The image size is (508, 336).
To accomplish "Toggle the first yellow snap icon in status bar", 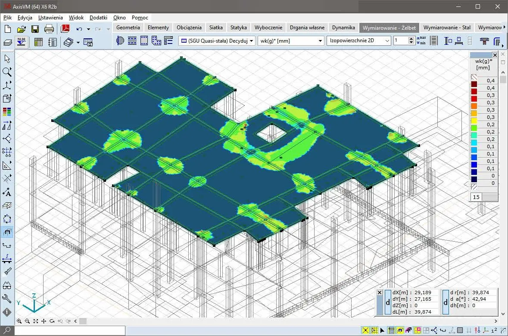I will (x=365, y=330).
